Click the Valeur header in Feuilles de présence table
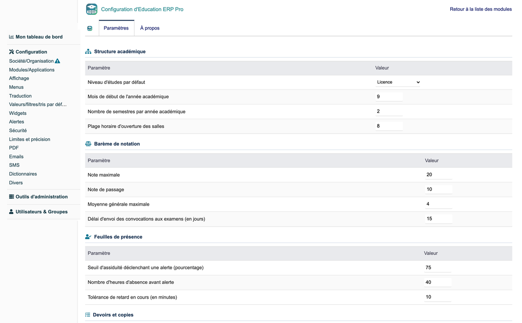 (x=431, y=253)
